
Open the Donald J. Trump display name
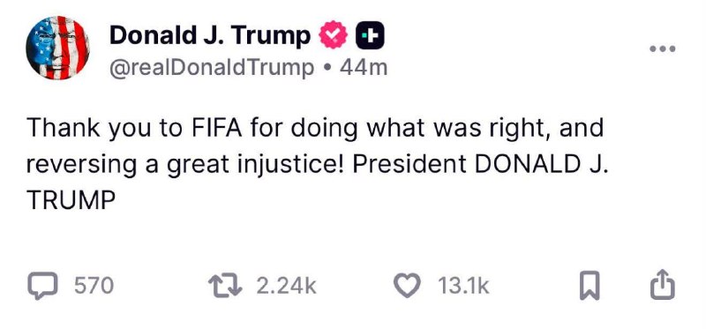210,35
